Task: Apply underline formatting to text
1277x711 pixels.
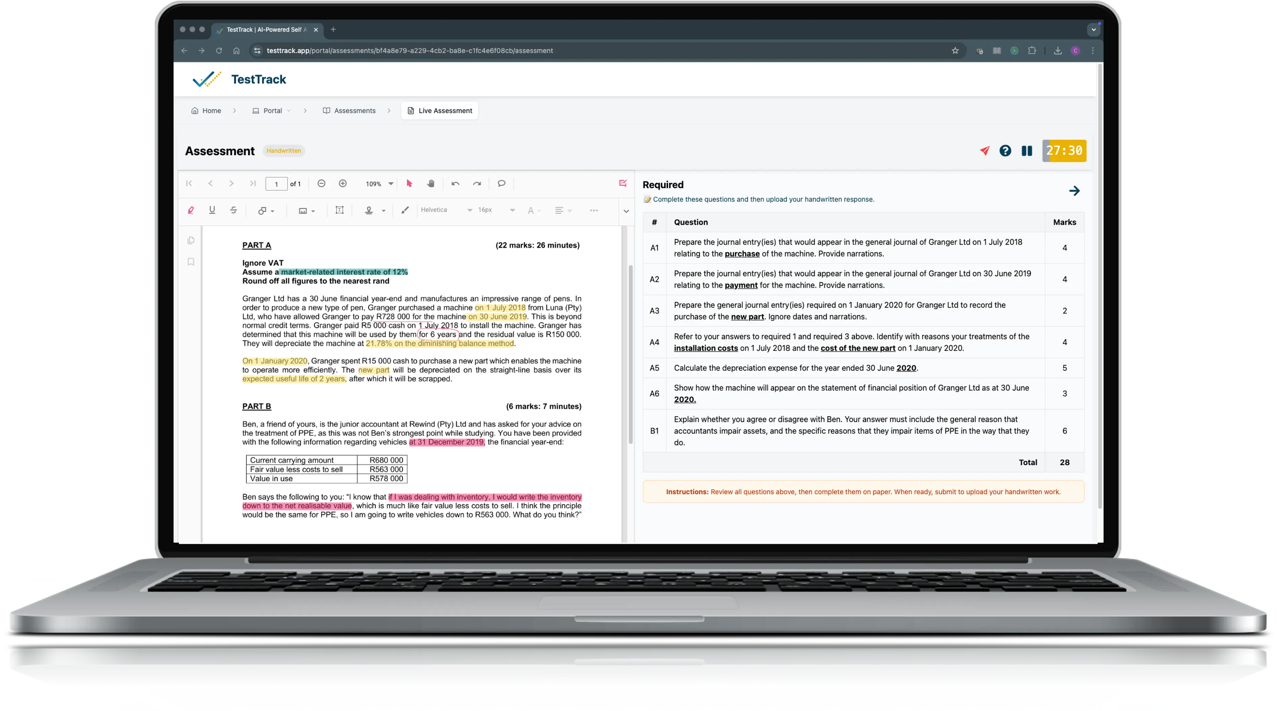Action: [x=212, y=210]
